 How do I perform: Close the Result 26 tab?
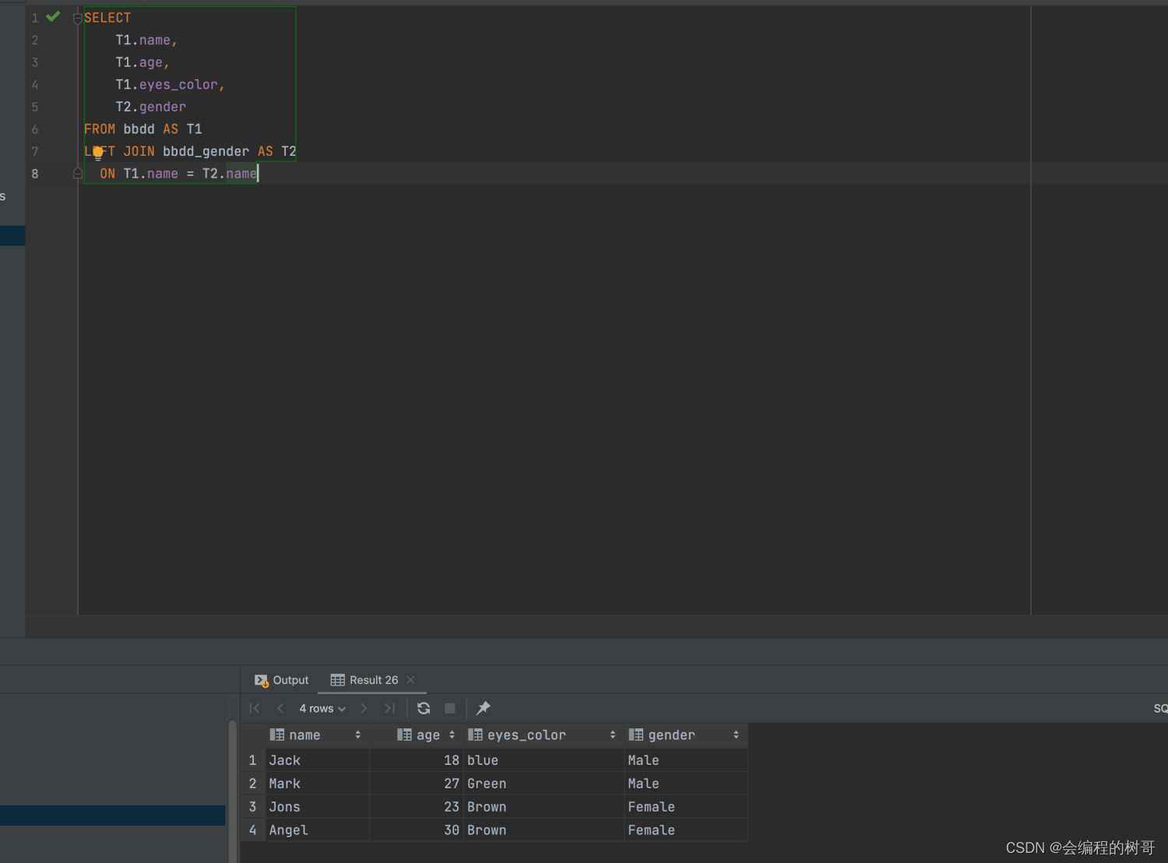410,680
